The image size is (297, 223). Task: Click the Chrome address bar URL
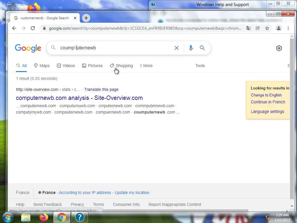click(x=145, y=28)
